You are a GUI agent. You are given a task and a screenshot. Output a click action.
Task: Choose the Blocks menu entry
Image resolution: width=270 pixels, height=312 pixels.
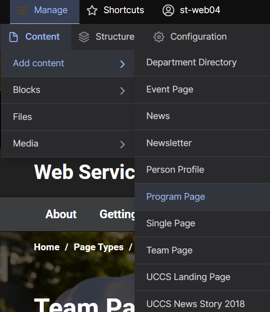[x=68, y=90]
